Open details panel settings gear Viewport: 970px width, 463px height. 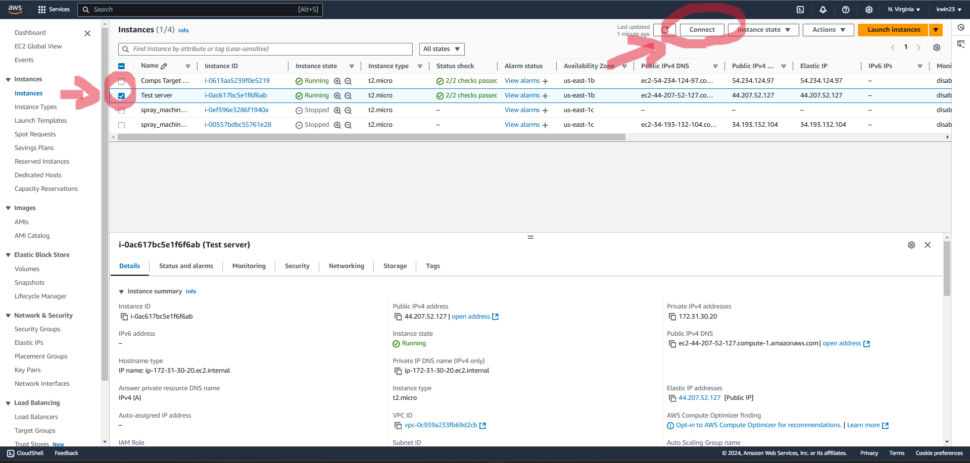[x=911, y=245]
